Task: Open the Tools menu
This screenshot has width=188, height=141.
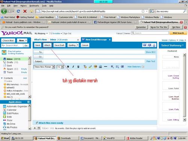Action: point(44,6)
